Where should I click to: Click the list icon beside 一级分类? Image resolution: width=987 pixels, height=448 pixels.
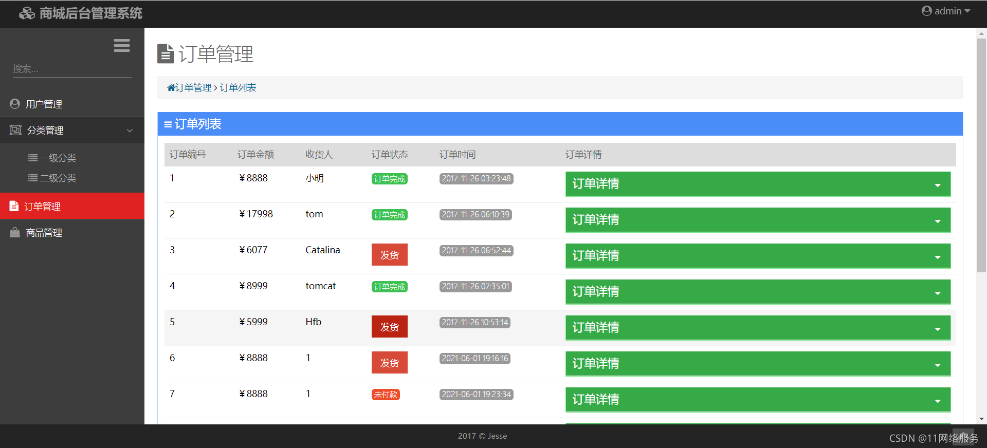coord(33,158)
